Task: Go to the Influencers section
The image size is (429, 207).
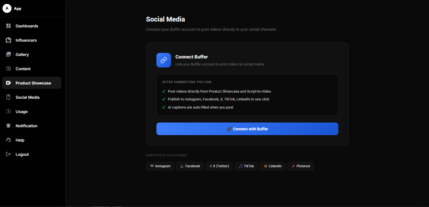Action: point(32,40)
